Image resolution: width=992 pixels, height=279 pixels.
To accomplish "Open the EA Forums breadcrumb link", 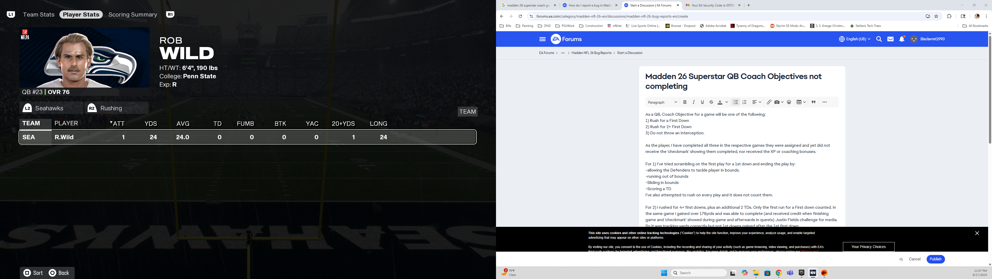I will pos(546,53).
